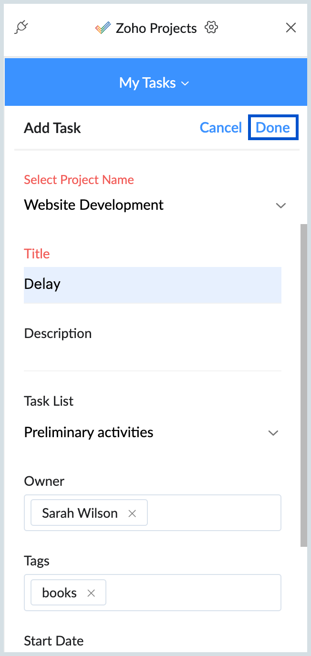
Task: Click the plug connection icon
Action: point(21,28)
